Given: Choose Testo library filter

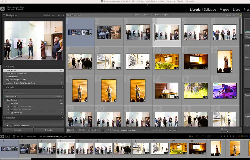Looking at the screenshot, I should click(137, 15).
